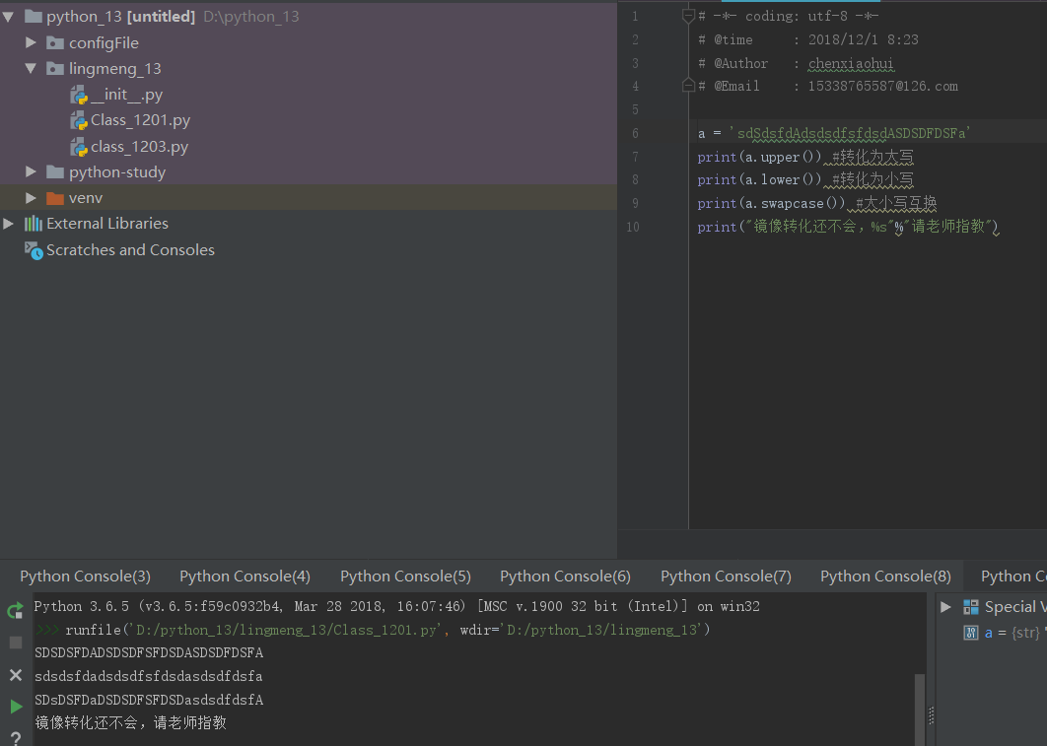Click the External Libraries bar-chart icon
The height and width of the screenshot is (746, 1047).
pyautogui.click(x=34, y=224)
